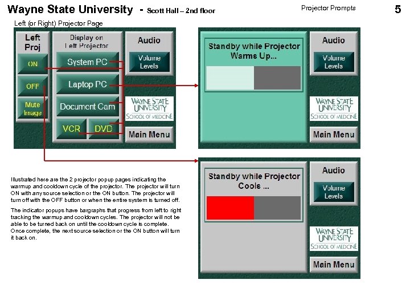Open Volume Levels on warm-up popup page
410x308 pixels.
(x=334, y=62)
